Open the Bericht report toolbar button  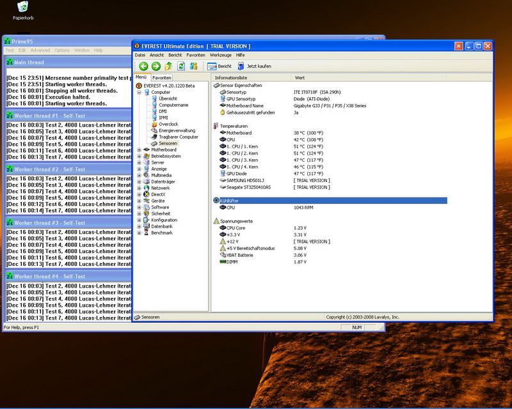click(220, 66)
